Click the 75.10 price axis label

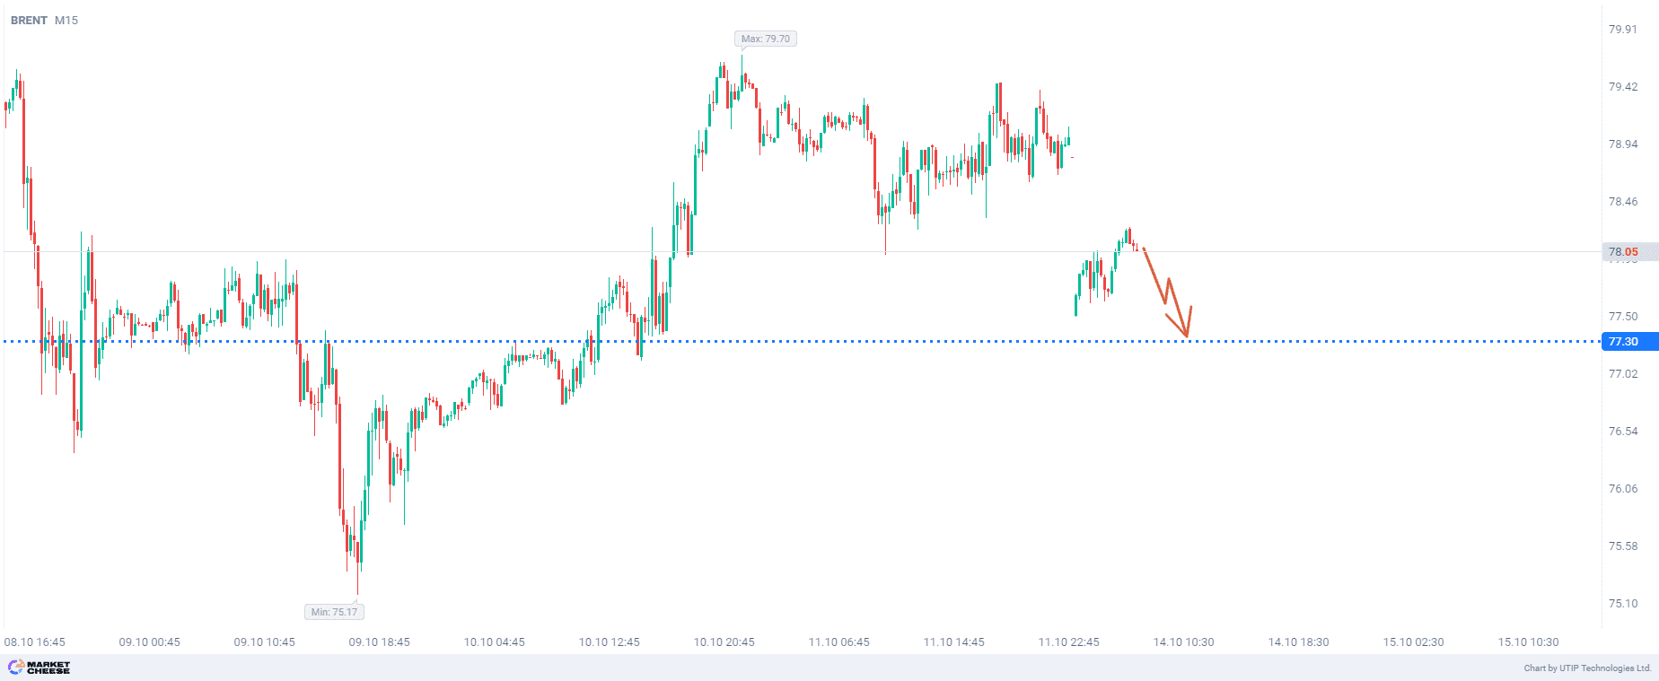(x=1623, y=604)
